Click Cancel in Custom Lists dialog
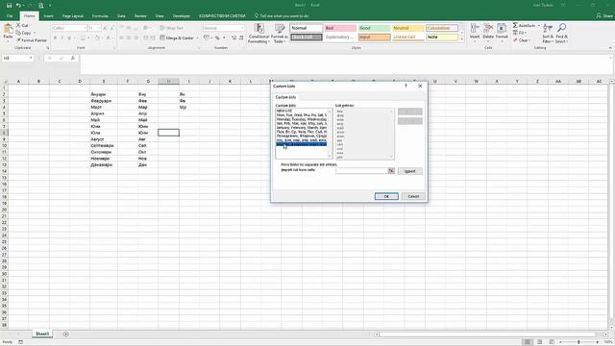Screen dimensions: 615x346 coord(413,196)
